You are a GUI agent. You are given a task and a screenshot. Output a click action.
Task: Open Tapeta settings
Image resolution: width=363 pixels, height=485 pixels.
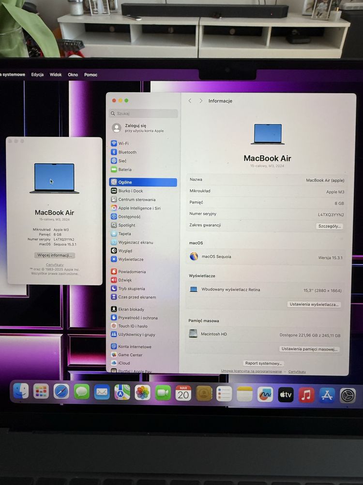(x=121, y=234)
